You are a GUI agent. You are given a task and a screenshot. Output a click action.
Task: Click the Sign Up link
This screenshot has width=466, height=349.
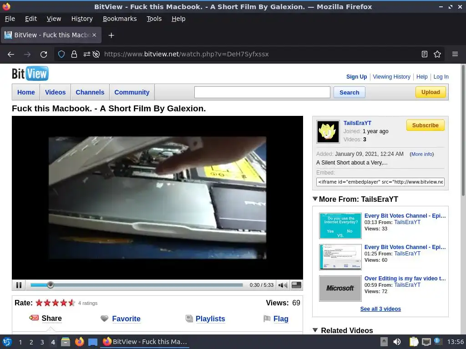[356, 76]
